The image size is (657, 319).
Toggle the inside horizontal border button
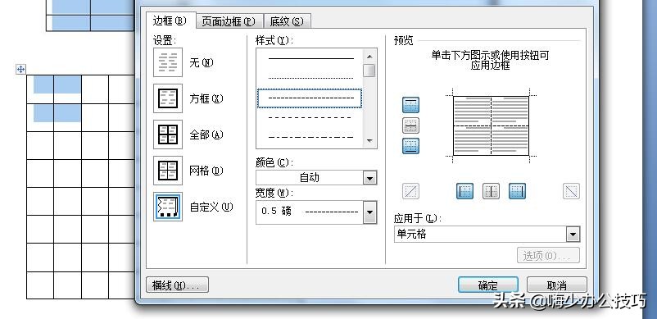[410, 125]
